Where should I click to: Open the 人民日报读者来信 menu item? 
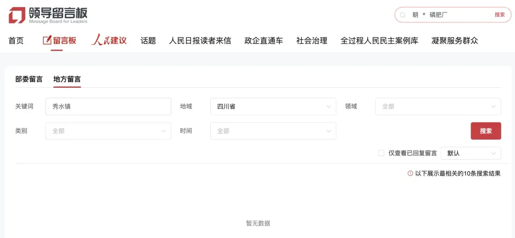[x=200, y=41]
